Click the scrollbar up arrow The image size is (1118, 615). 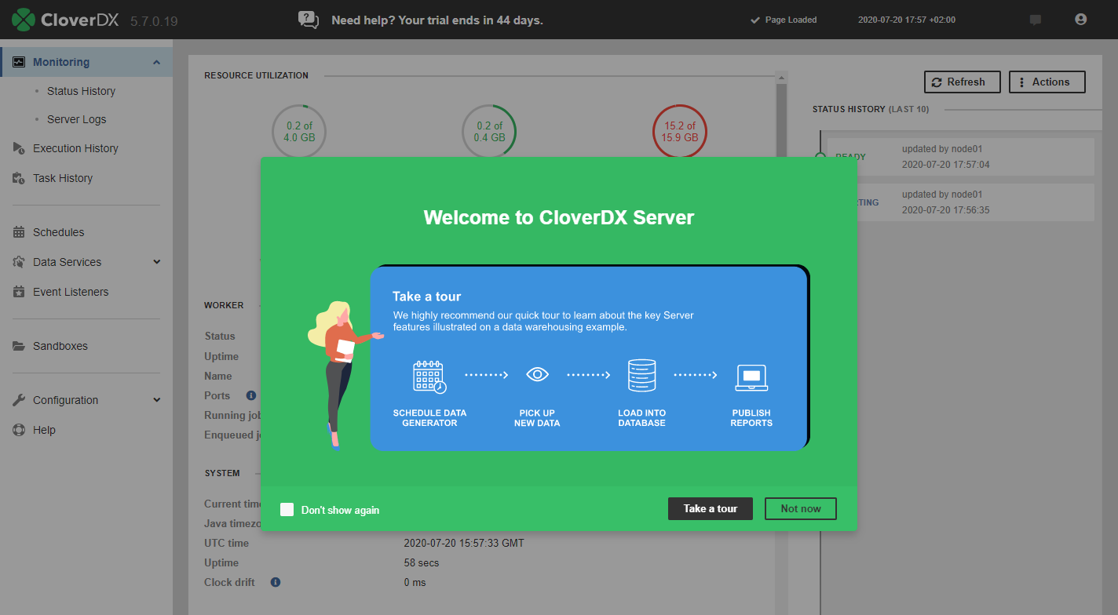click(781, 77)
